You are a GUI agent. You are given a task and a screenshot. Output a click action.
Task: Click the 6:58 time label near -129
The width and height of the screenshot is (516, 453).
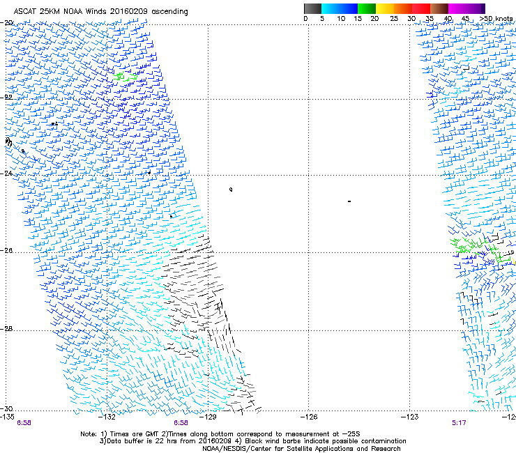(181, 423)
